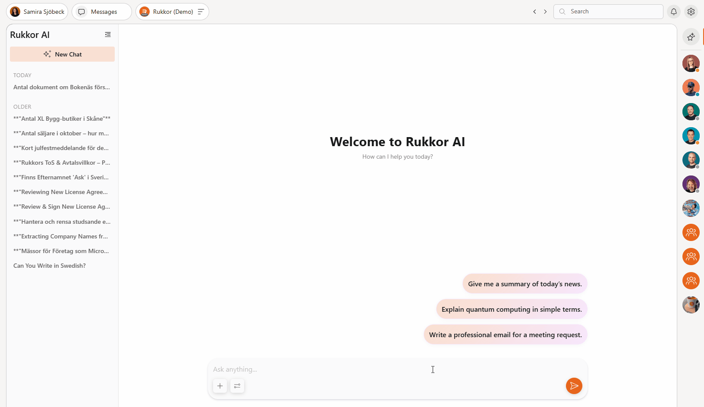
Task: Open last avatar at bottom of contact bar
Action: (691, 305)
